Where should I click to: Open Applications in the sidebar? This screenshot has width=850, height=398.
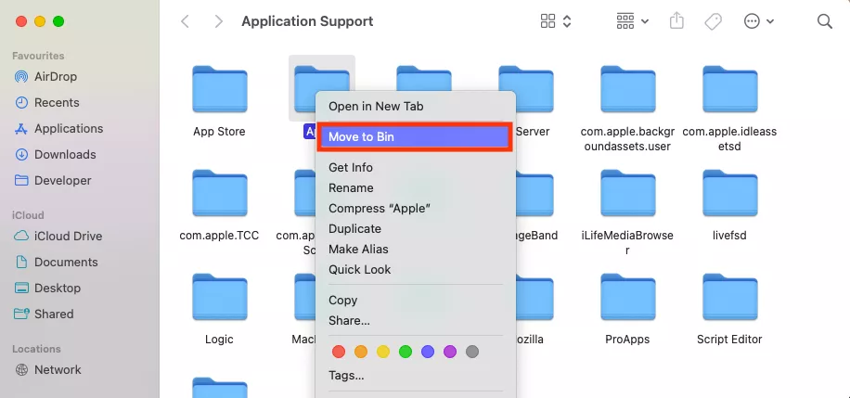point(58,129)
